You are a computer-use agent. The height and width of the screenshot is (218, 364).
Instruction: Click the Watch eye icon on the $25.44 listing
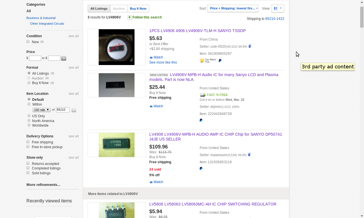(151, 106)
